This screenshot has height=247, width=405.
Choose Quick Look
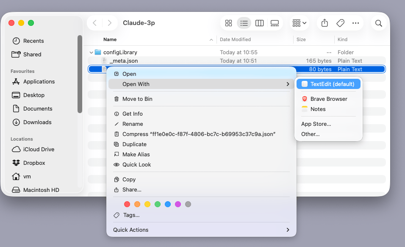pos(201,164)
